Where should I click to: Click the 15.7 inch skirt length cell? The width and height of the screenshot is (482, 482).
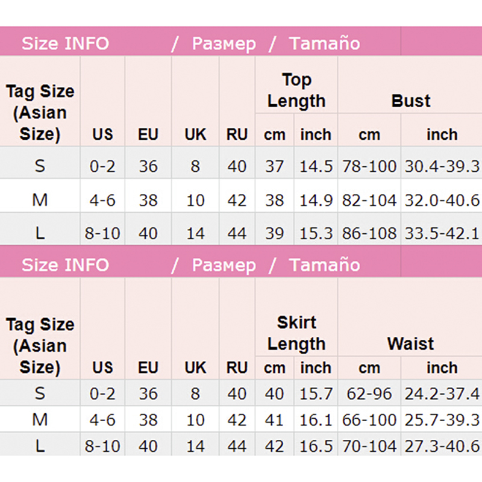click(316, 394)
